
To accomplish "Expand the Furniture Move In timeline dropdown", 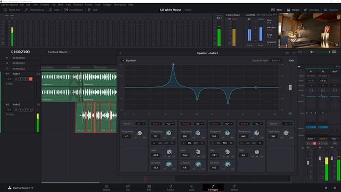I will [x=59, y=52].
